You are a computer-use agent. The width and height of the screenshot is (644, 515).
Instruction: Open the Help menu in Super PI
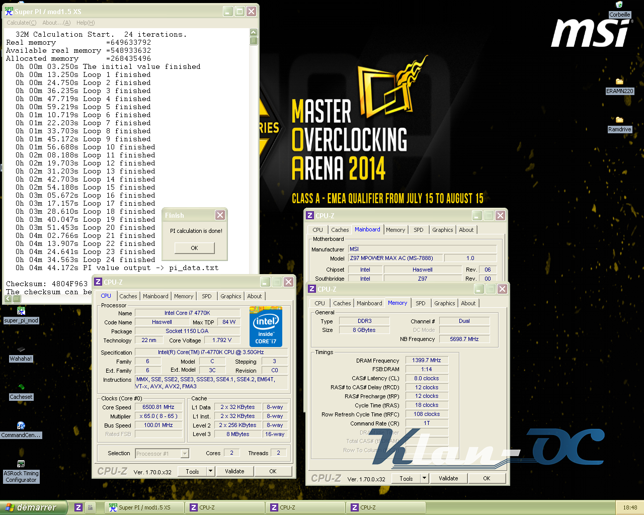tap(86, 23)
